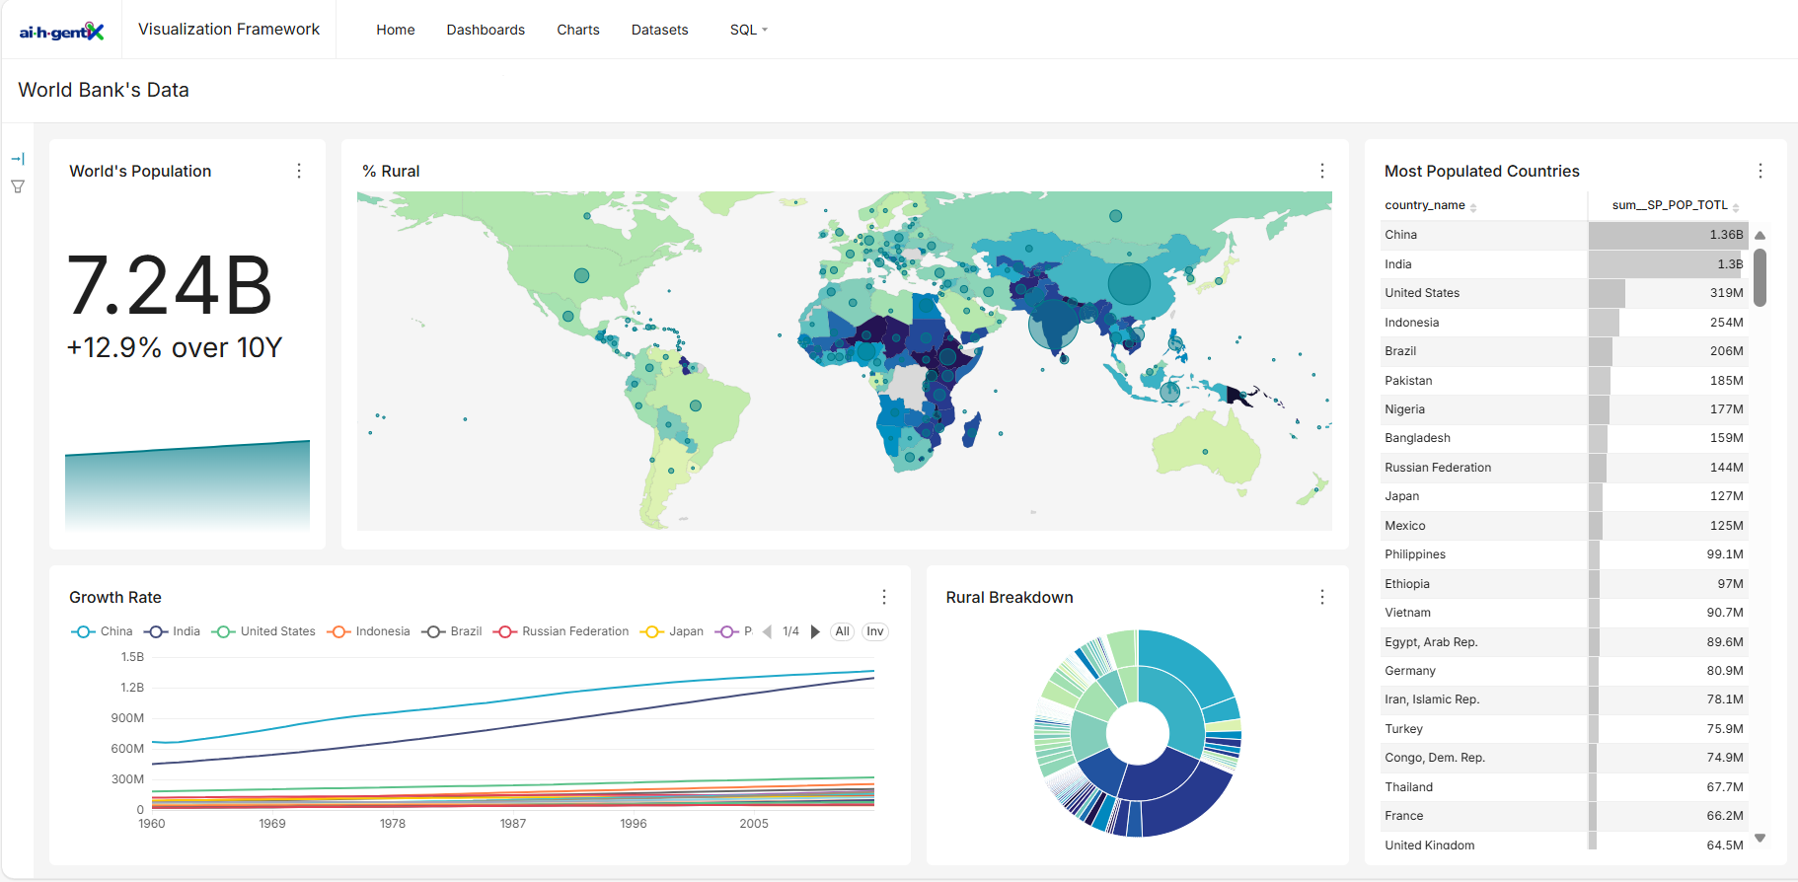Select the Turkey table row
This screenshot has height=882, width=1798.
(1565, 729)
